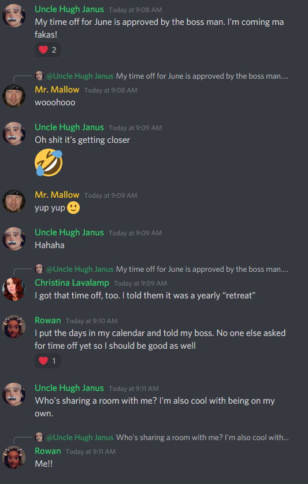This screenshot has height=484, width=308.
Task: Click username 'Christina Lavalamp'
Action: [72, 283]
